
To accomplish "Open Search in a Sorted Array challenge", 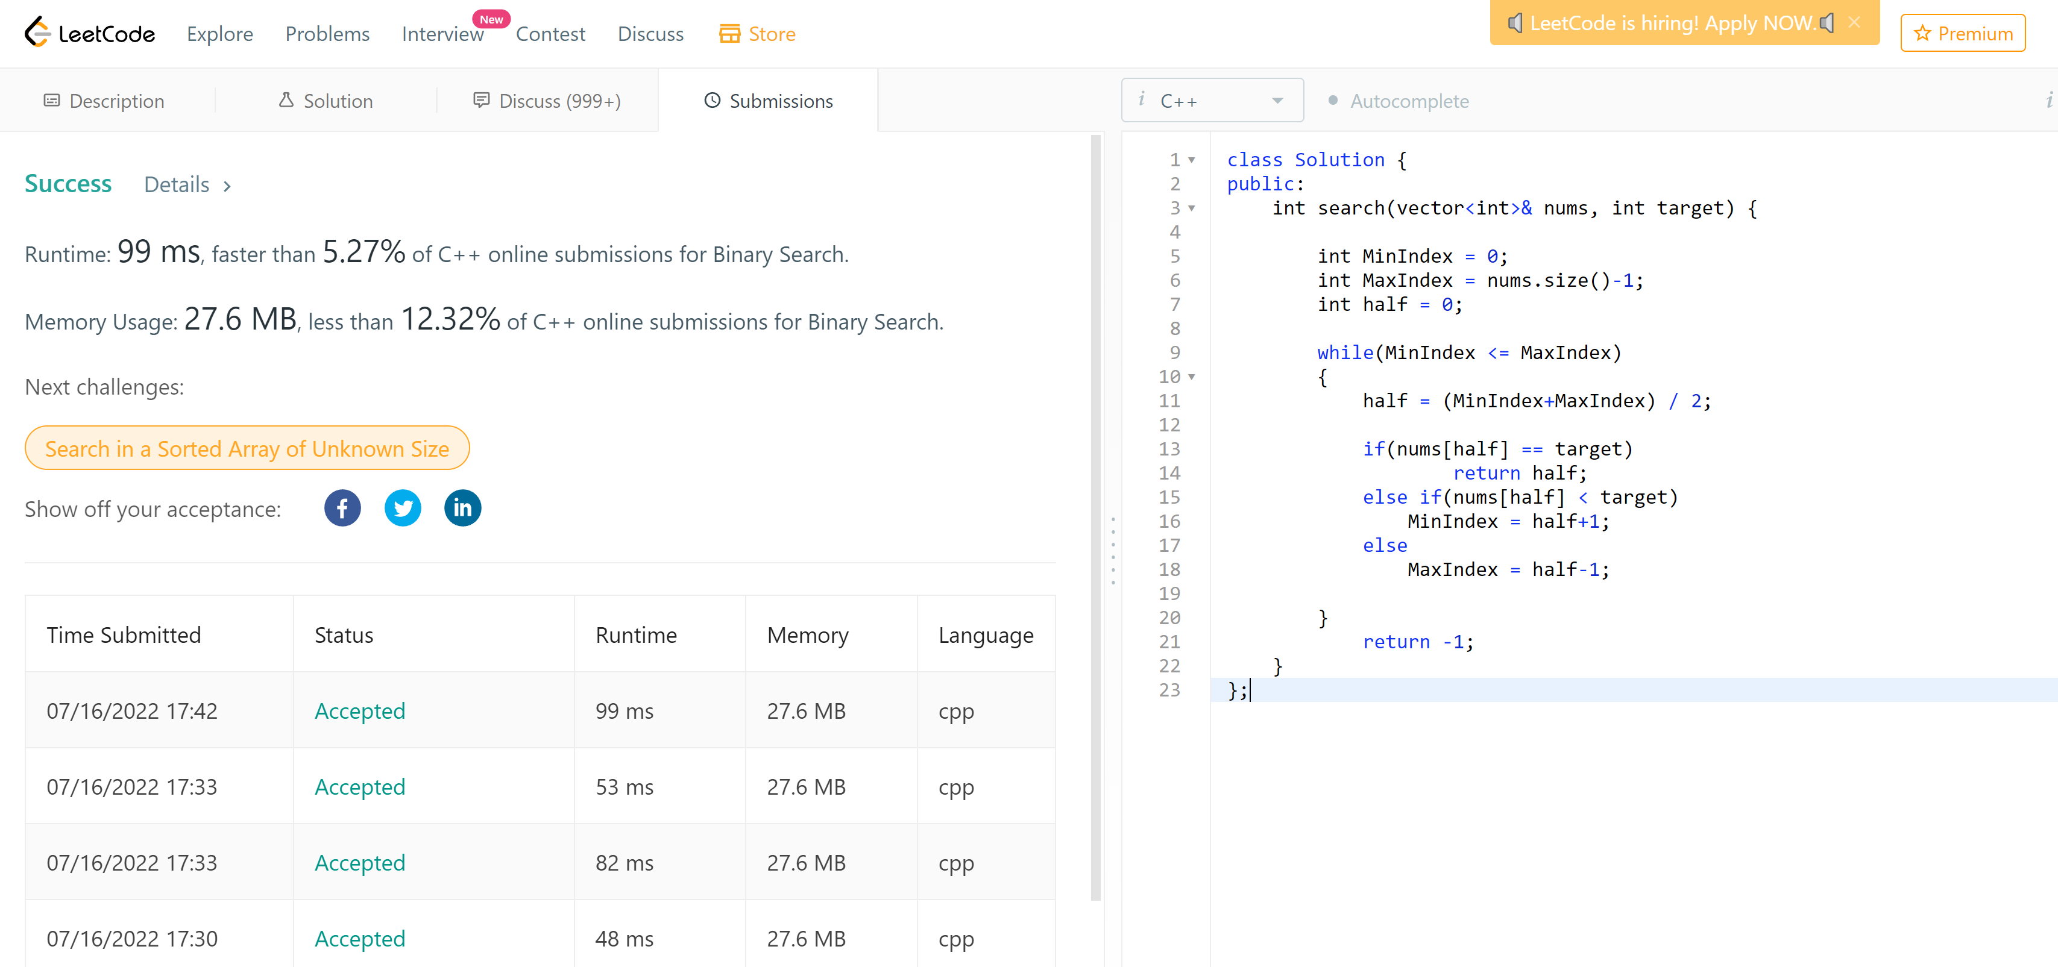I will (x=247, y=449).
